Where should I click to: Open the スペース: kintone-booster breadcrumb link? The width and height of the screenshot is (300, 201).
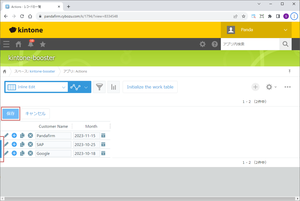(35, 71)
